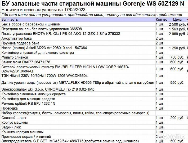This screenshot has height=143, width=188.
Task: Click the '600 руб.' price for Сетевой фильтр
Action: coord(177,69)
